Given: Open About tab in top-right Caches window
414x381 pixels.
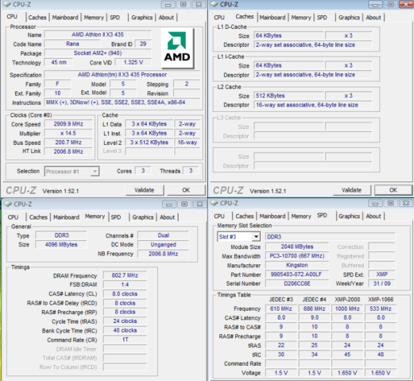Looking at the screenshot, I should [x=373, y=17].
